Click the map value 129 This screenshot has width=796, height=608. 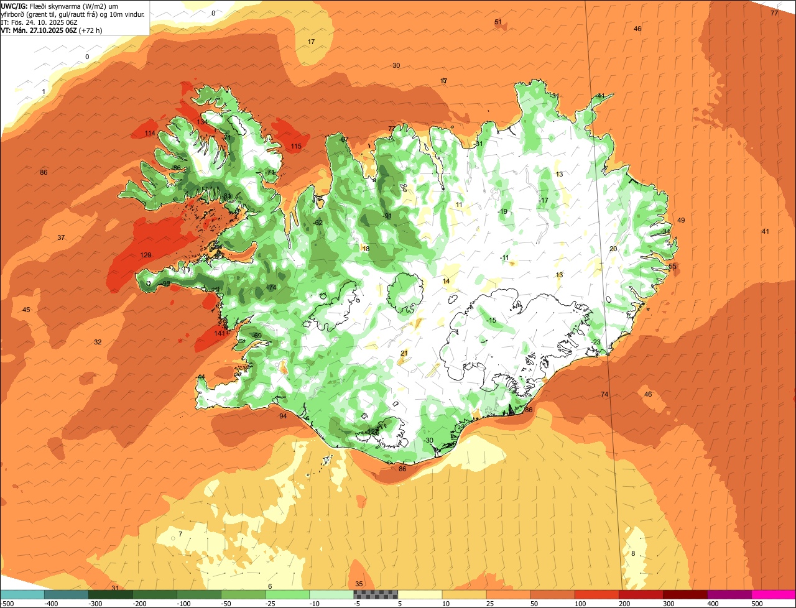tap(146, 255)
